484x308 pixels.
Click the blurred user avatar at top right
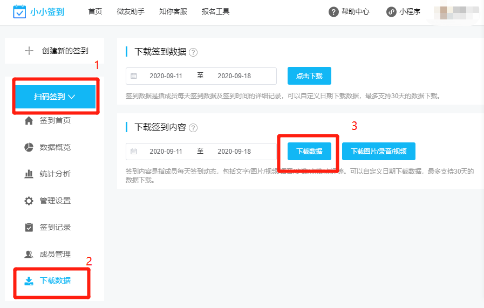[x=456, y=12]
